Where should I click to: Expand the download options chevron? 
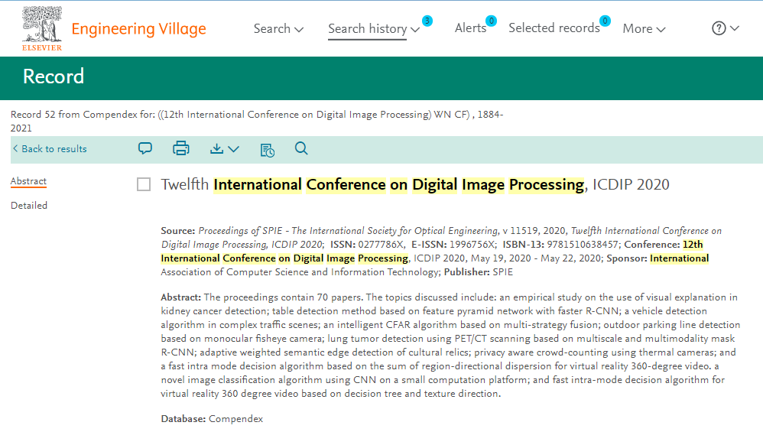tap(234, 149)
